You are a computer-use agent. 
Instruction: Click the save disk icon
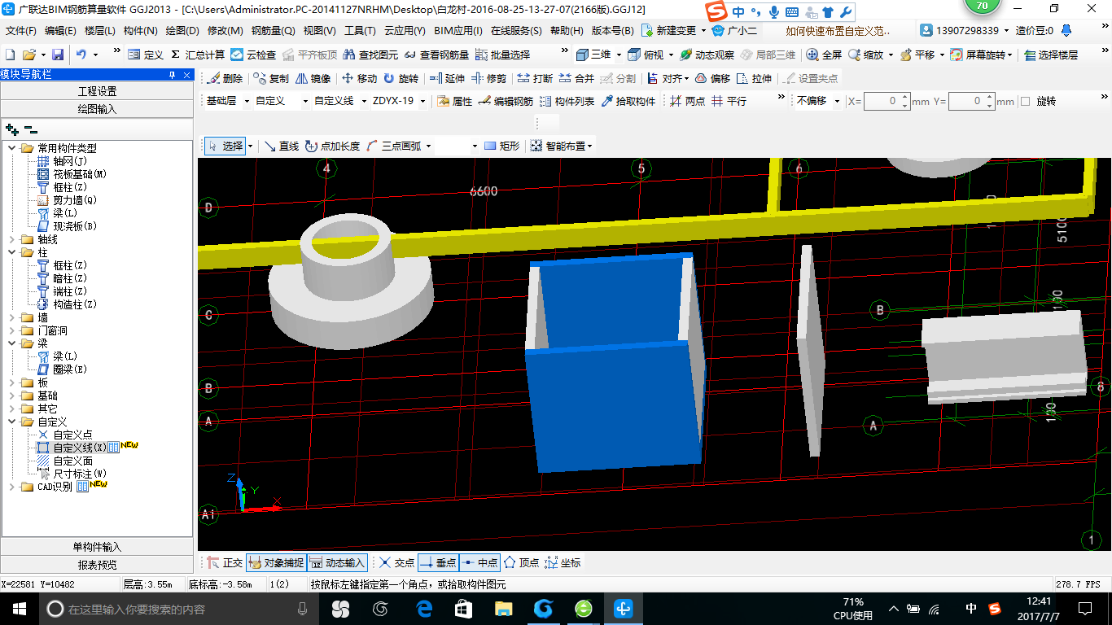pos(58,55)
